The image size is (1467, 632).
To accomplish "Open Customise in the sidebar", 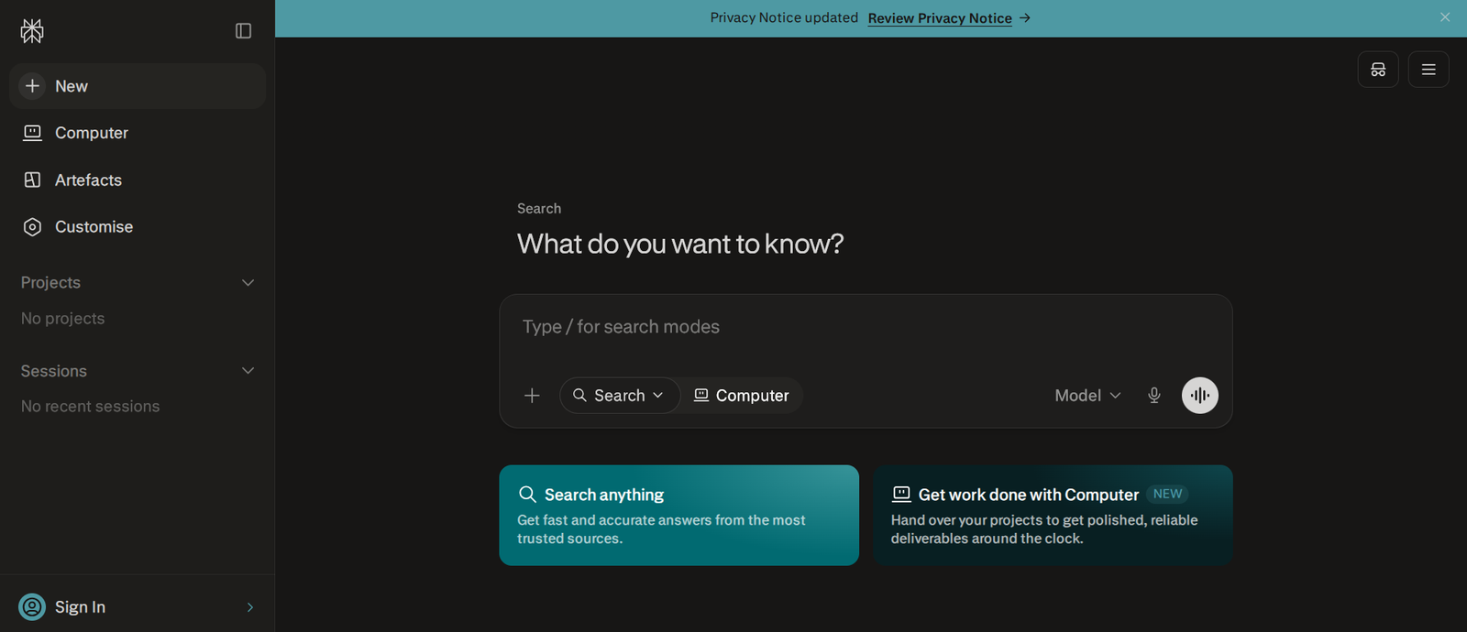I will tap(138, 227).
